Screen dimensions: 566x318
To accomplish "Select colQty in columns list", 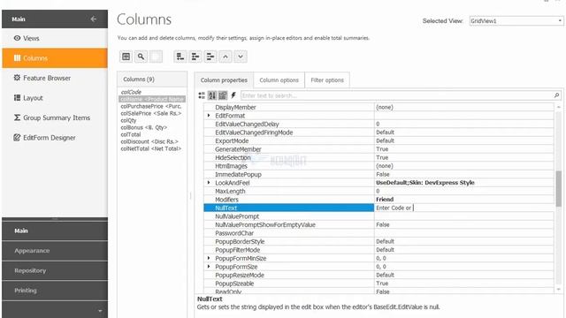I will 152,120.
